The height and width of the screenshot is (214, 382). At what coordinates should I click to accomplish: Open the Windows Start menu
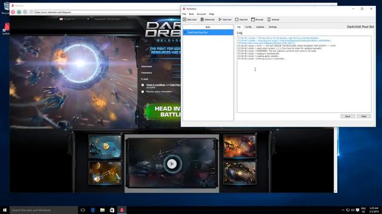point(5,210)
